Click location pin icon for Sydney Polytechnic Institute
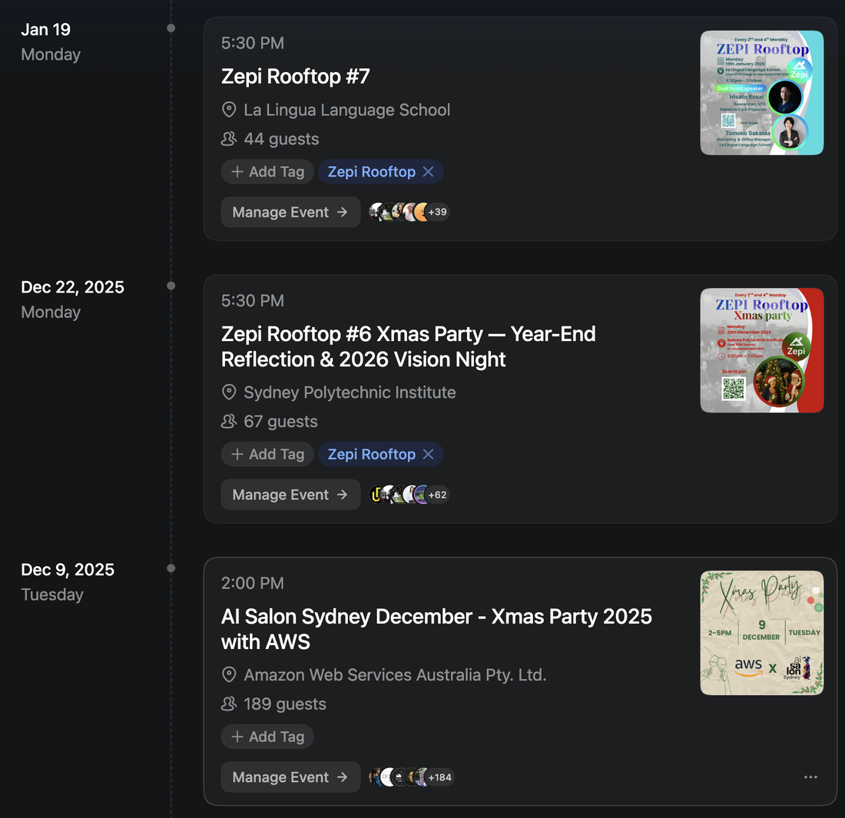Image resolution: width=845 pixels, height=818 pixels. point(229,392)
